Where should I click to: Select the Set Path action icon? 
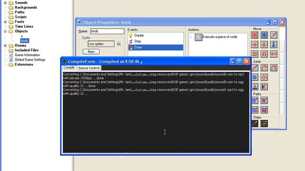tap(254, 100)
